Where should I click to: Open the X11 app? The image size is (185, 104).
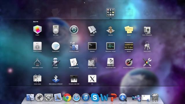click(x=92, y=79)
